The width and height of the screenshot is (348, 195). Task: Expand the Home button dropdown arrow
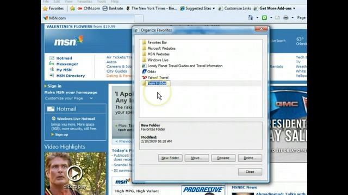point(257,18)
